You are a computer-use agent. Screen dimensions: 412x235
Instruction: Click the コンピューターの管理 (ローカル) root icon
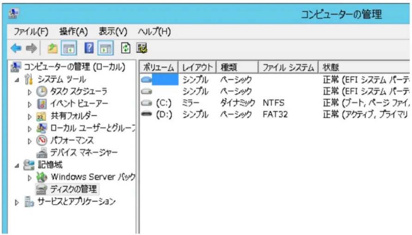coord(16,67)
